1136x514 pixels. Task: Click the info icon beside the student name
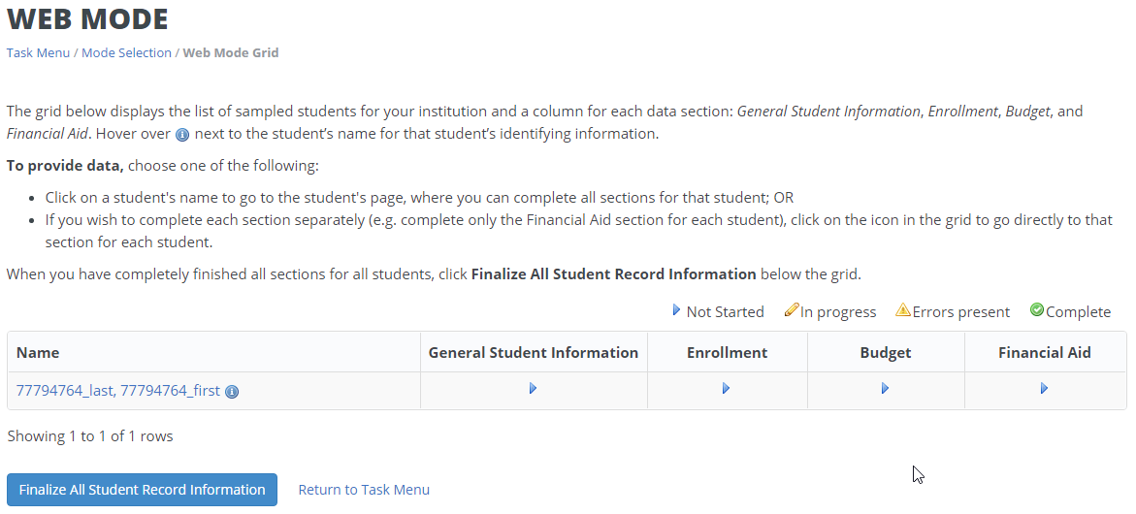[x=232, y=392]
